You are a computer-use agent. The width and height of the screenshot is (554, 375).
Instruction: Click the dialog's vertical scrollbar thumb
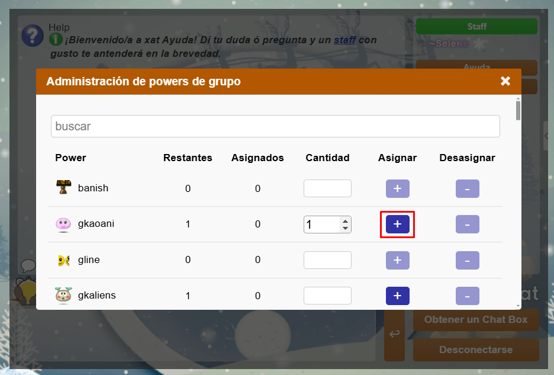(518, 111)
